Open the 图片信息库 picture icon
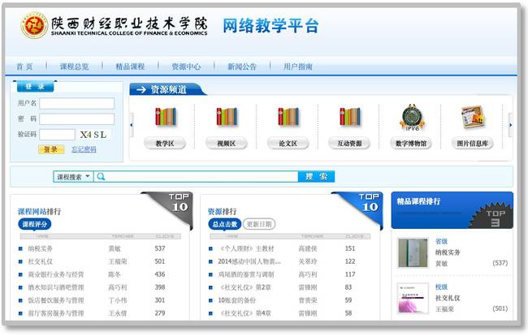Screen dimensions: 528x336 pyautogui.click(x=472, y=117)
